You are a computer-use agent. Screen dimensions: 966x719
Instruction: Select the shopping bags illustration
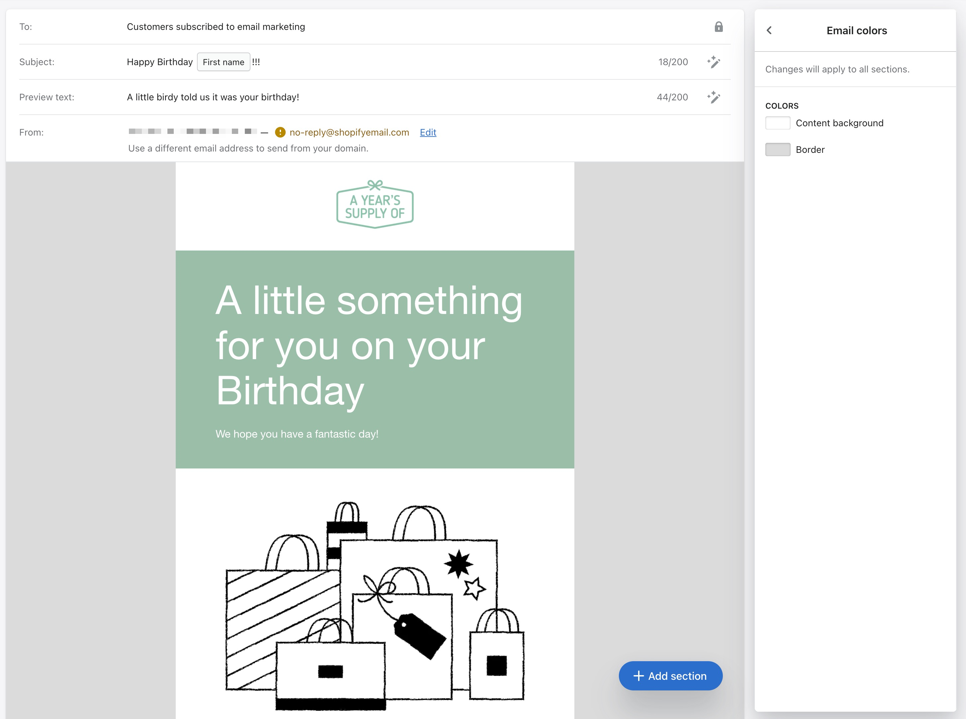tap(375, 605)
